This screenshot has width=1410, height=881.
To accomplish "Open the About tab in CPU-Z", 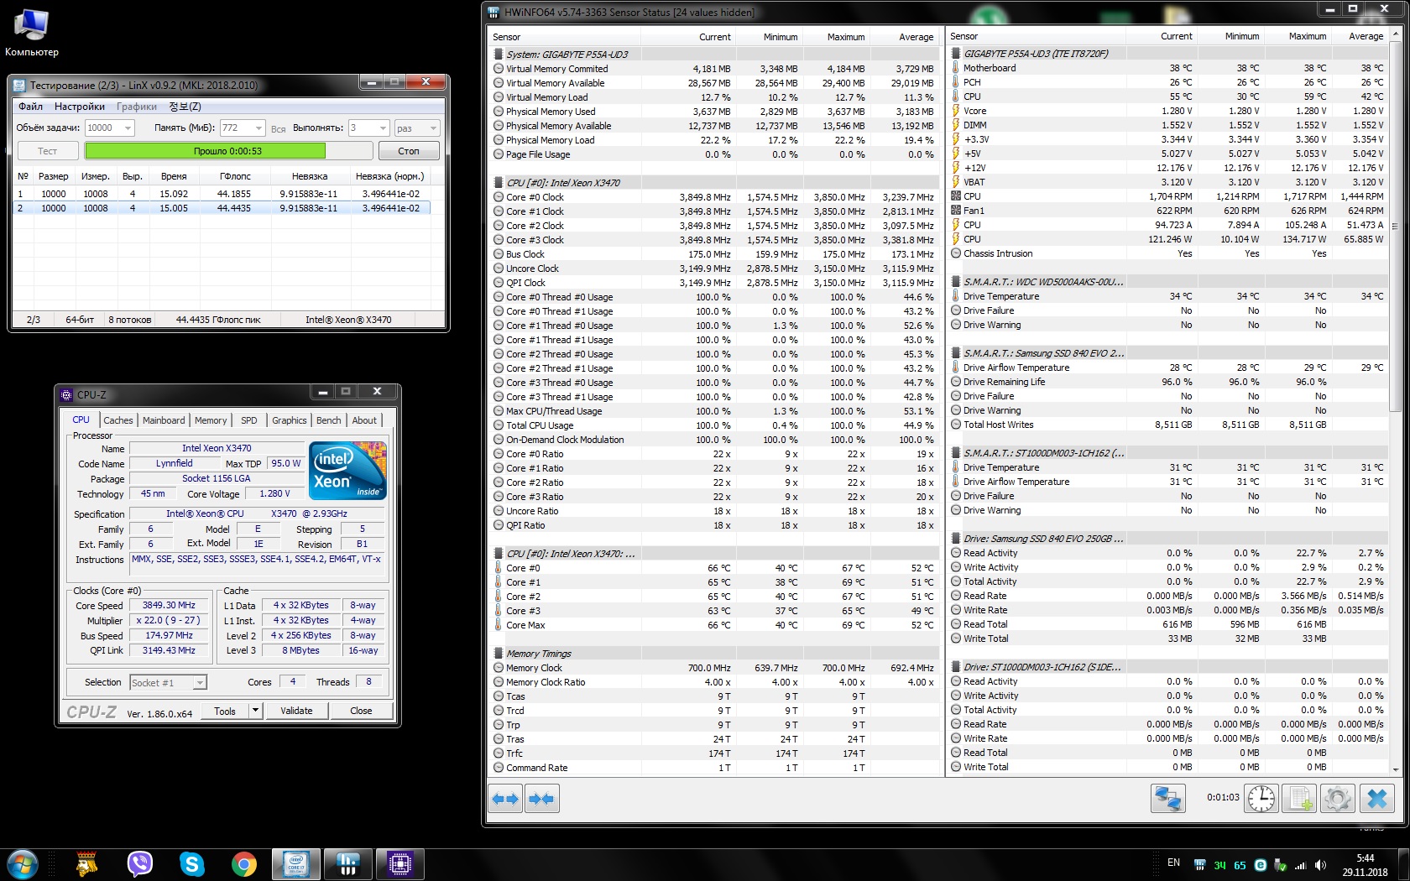I will [x=364, y=420].
